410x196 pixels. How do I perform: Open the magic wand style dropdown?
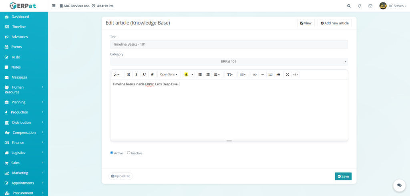tap(117, 75)
